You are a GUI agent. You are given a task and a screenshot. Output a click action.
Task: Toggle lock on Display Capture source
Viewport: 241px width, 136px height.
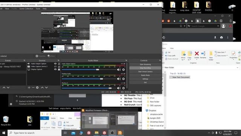59,70
